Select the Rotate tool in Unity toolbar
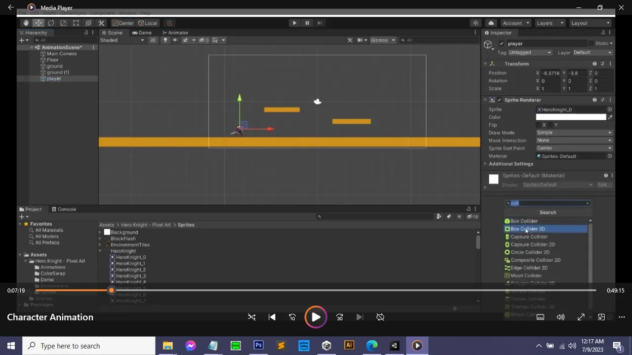Viewport: 632px width, 355px height. 51,23
